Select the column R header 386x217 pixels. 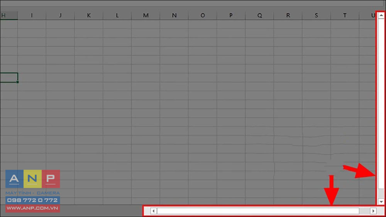click(x=288, y=15)
